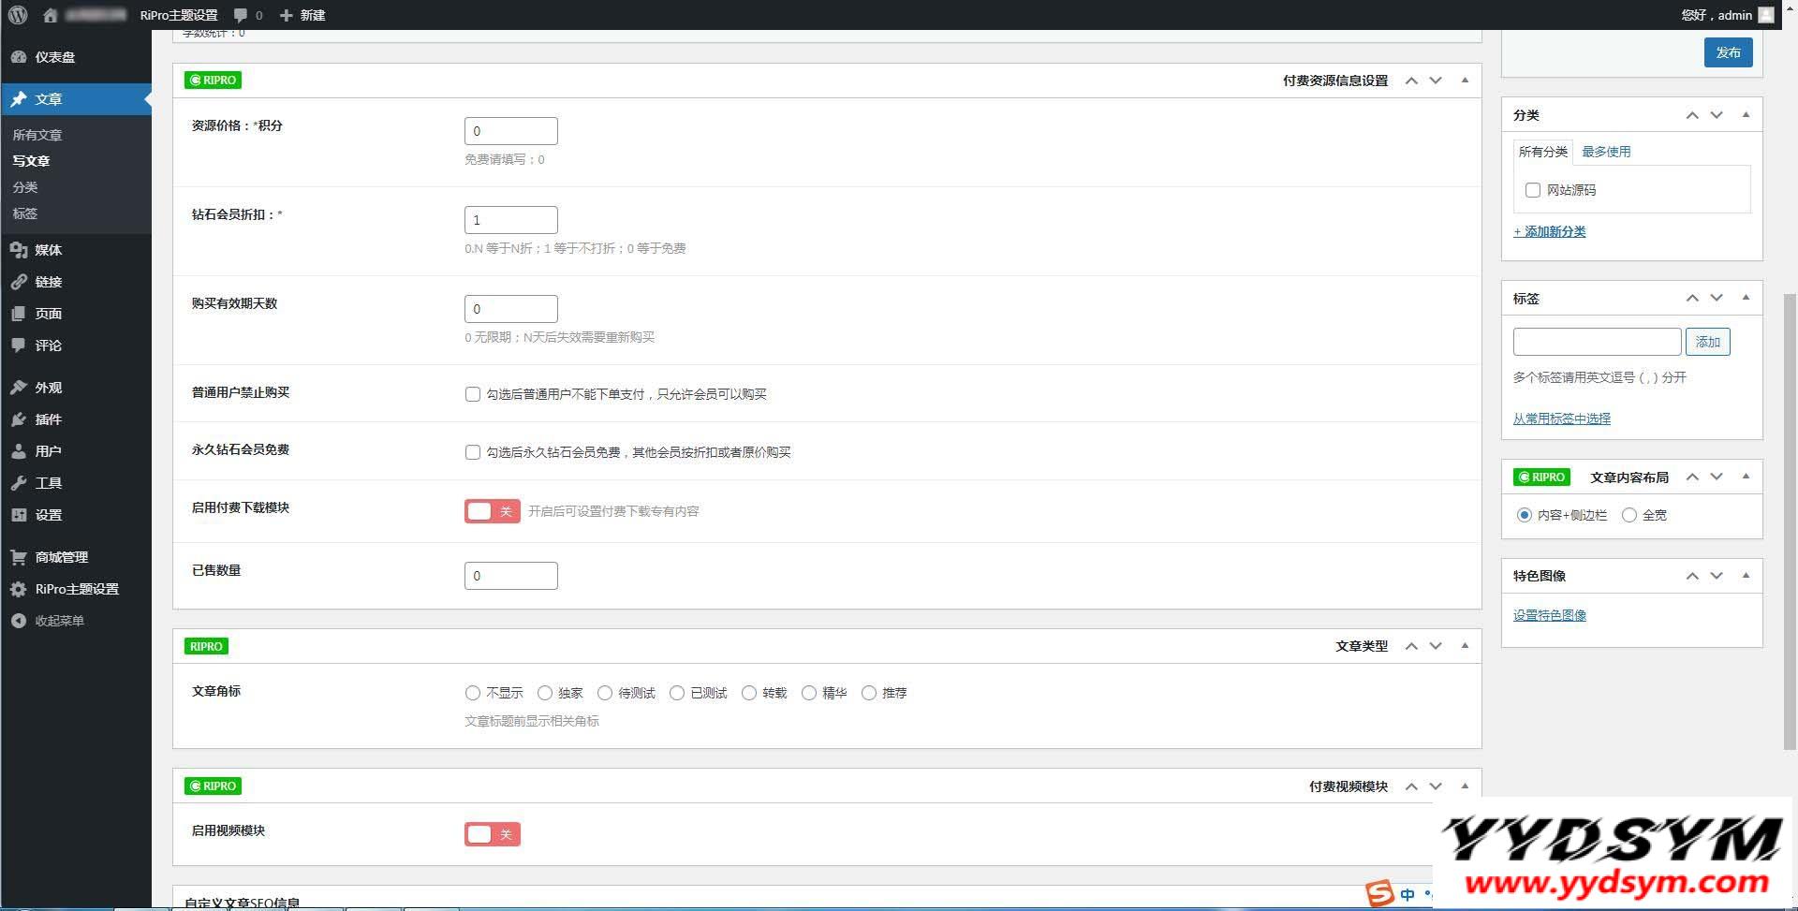Check 普通用户禁止购买 checkbox

click(473, 394)
